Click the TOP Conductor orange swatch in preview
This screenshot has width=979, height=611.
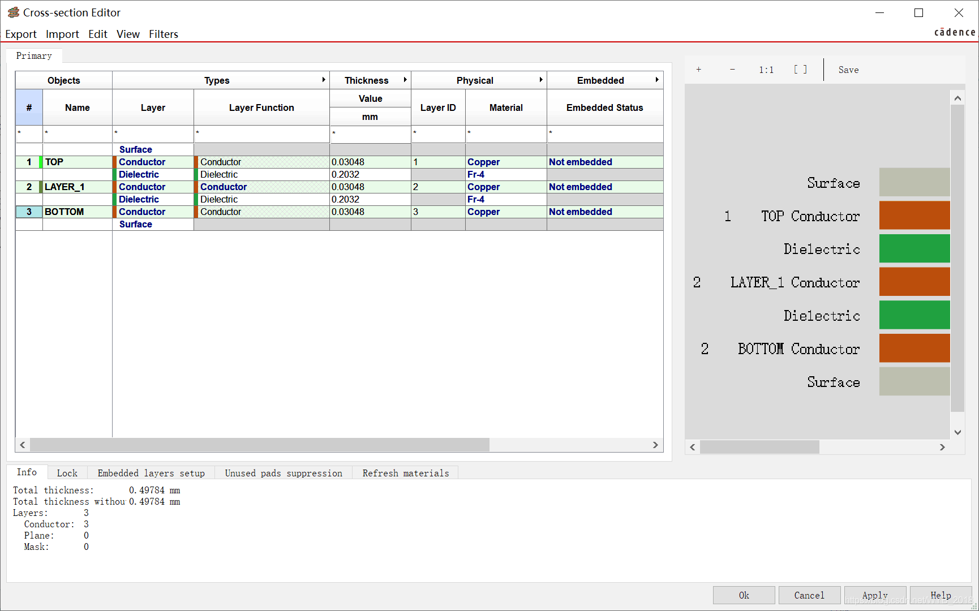tap(914, 215)
